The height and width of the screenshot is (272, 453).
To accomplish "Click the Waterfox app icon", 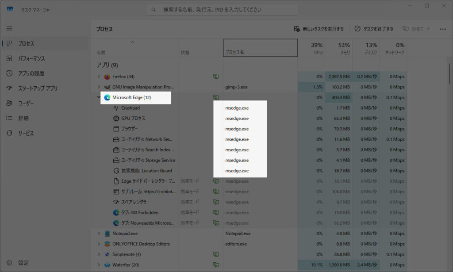I will 107,265.
